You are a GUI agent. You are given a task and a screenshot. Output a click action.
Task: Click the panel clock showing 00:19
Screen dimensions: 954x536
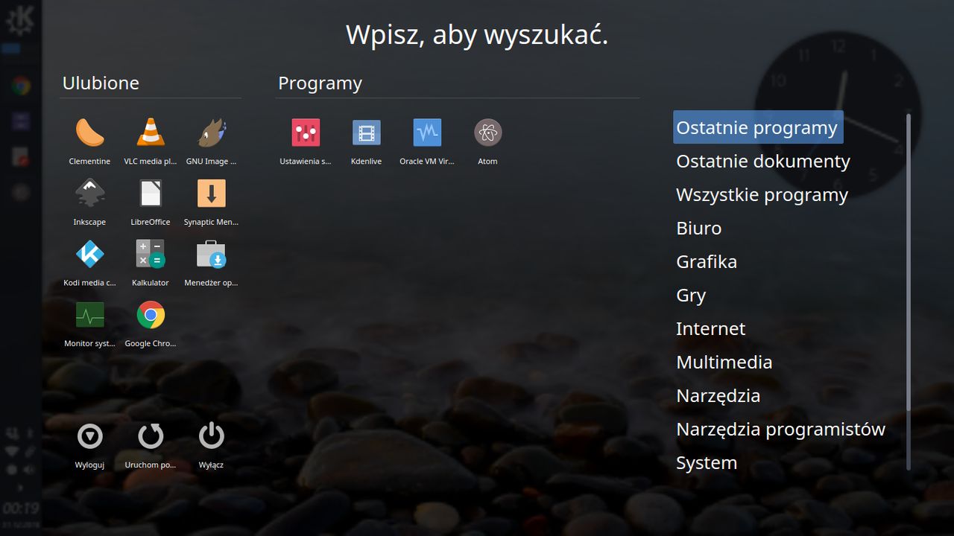click(20, 508)
